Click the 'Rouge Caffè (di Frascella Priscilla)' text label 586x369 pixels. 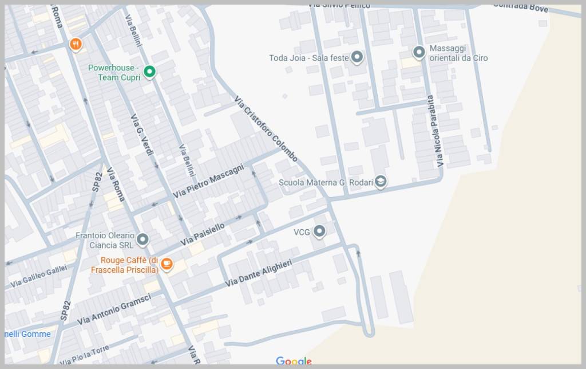point(124,265)
